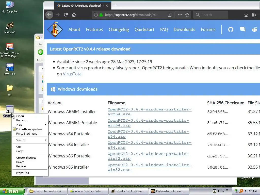Choose Delete in the context menu
The height and width of the screenshot is (195, 260).
click(30, 162)
